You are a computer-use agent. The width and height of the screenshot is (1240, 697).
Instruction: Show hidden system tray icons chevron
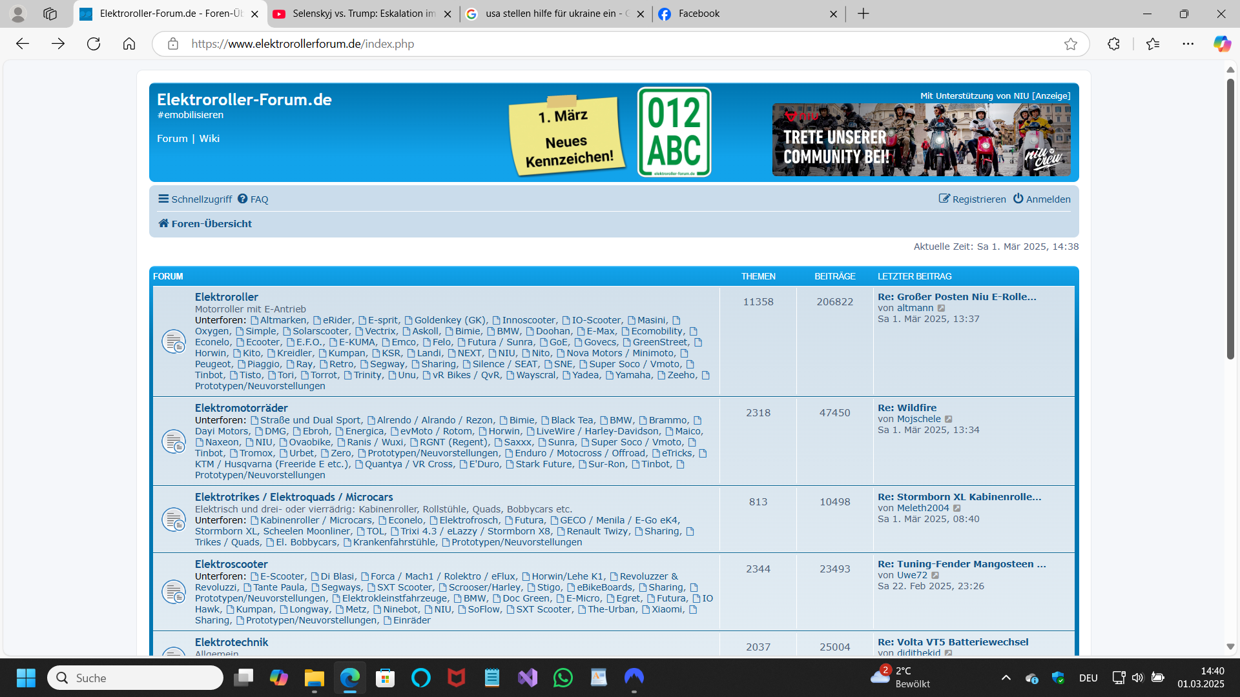1006,678
